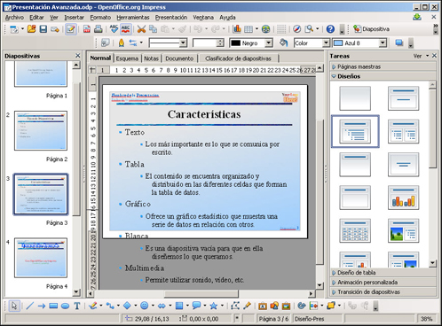
Task: Select the Text tool
Action: point(77,306)
